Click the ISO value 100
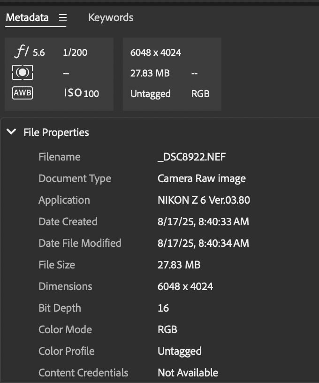 (91, 94)
